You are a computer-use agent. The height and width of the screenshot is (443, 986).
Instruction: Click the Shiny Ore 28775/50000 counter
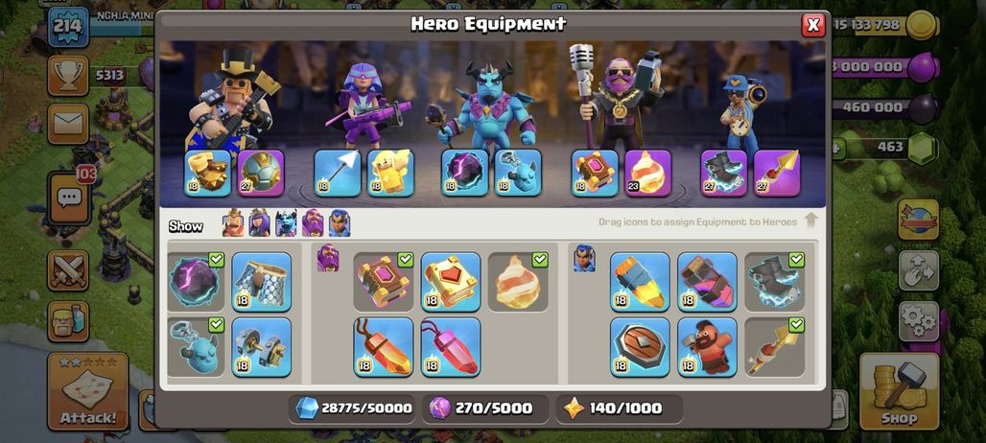[353, 408]
